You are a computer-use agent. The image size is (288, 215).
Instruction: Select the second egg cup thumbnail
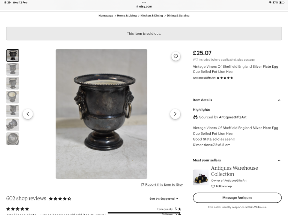13,69
